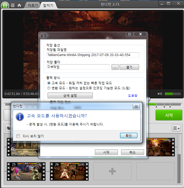The height and width of the screenshot is (188, 184).
Task: Click the green segment on the timeline bar
Action: pyautogui.click(x=152, y=104)
